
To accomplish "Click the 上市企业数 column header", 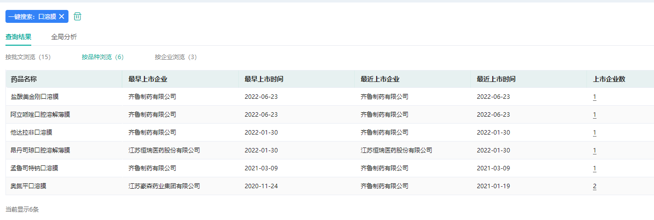I will tap(609, 79).
